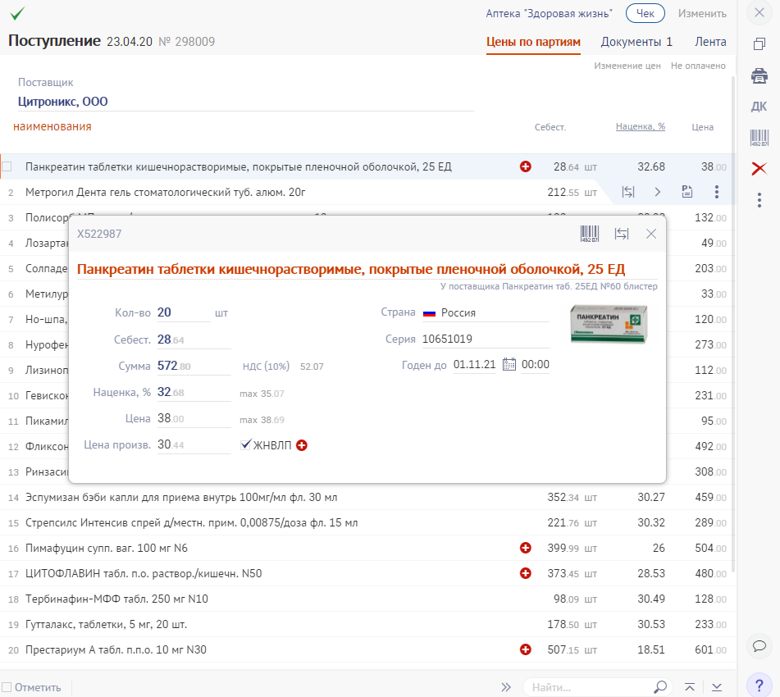This screenshot has height=697, width=780.
Task: Open the copy document icon in sidebar
Action: [759, 44]
